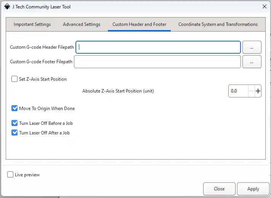Click the Apply button

point(253,189)
